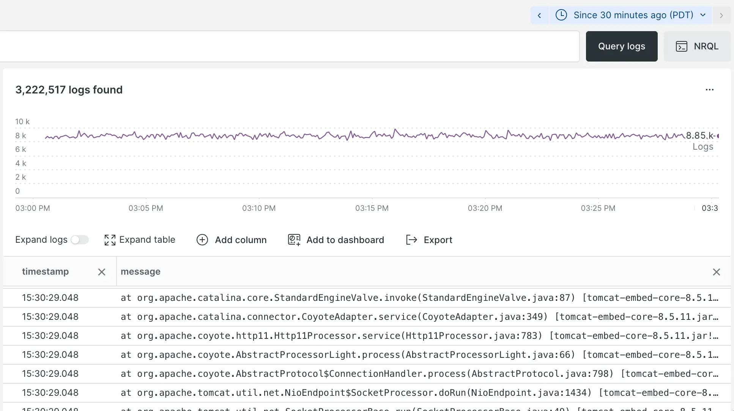Select the NRQL button
734x411 pixels.
click(697, 46)
